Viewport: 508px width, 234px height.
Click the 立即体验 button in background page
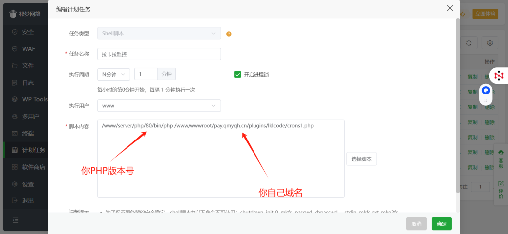pos(485,14)
